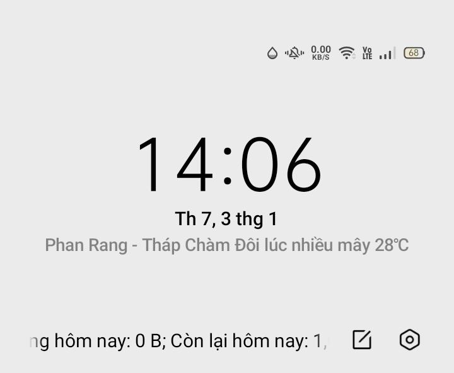Tap the VoLTE status indicator

pos(367,53)
